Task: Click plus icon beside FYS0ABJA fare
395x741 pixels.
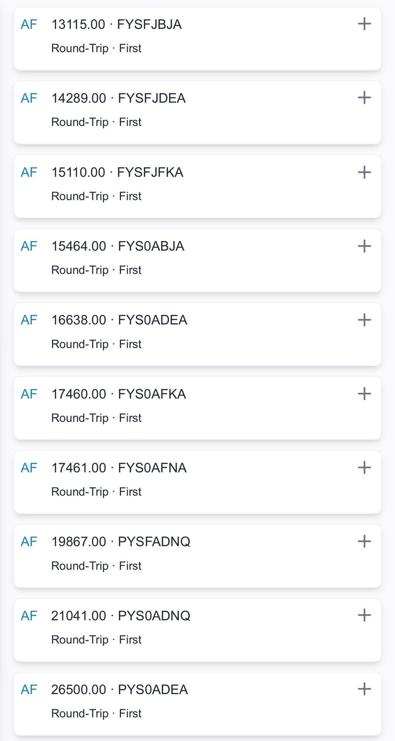Action: (364, 246)
